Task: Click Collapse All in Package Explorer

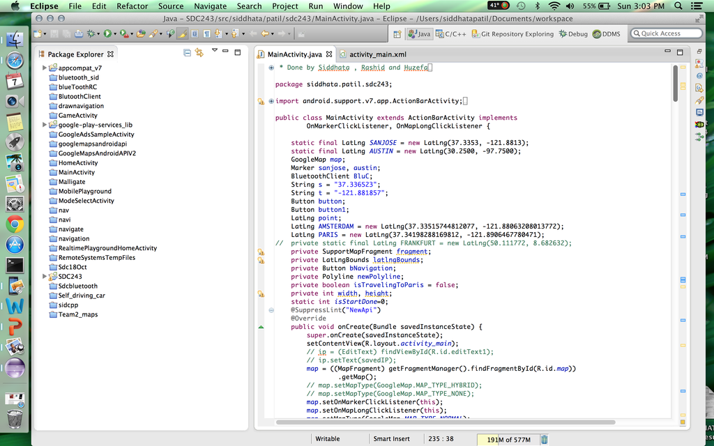Action: click(187, 53)
